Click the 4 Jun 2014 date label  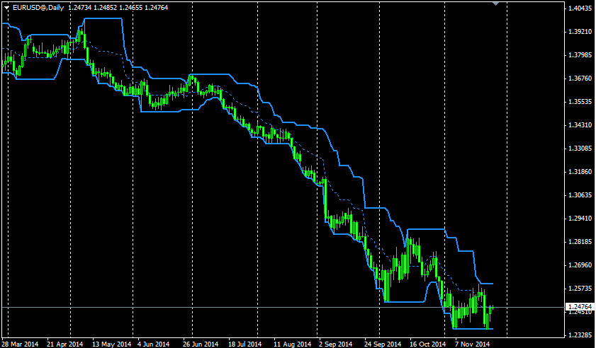(x=153, y=344)
